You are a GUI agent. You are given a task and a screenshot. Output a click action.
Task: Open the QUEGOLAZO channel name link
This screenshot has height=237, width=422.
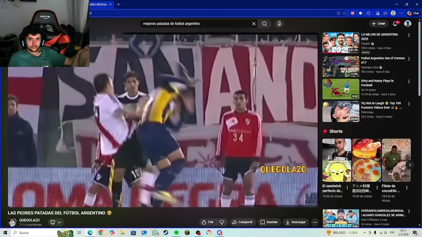point(29,220)
